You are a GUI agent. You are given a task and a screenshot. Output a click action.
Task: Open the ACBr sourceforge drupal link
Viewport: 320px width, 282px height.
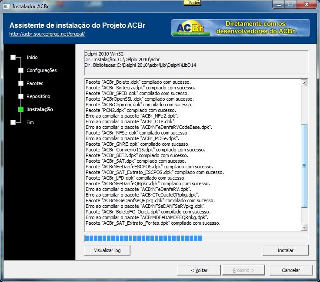pyautogui.click(x=47, y=34)
